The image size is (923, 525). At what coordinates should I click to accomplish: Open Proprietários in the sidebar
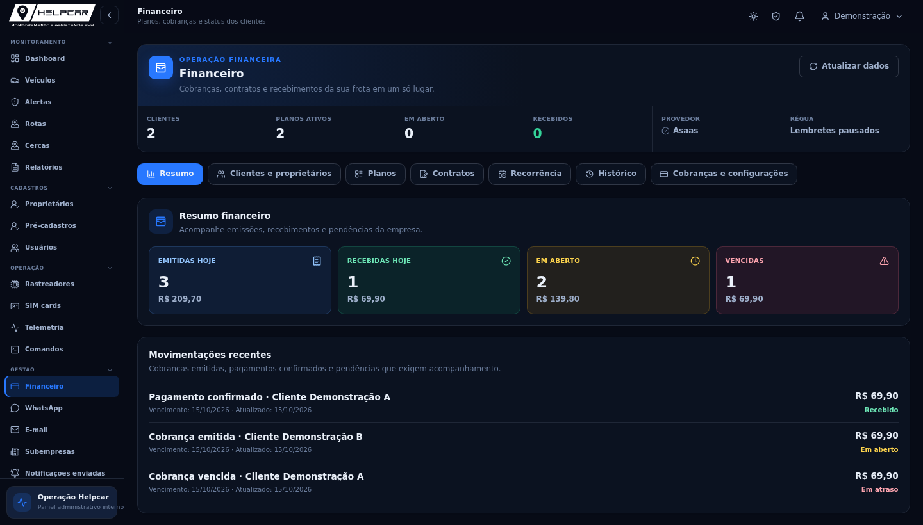(x=62, y=204)
